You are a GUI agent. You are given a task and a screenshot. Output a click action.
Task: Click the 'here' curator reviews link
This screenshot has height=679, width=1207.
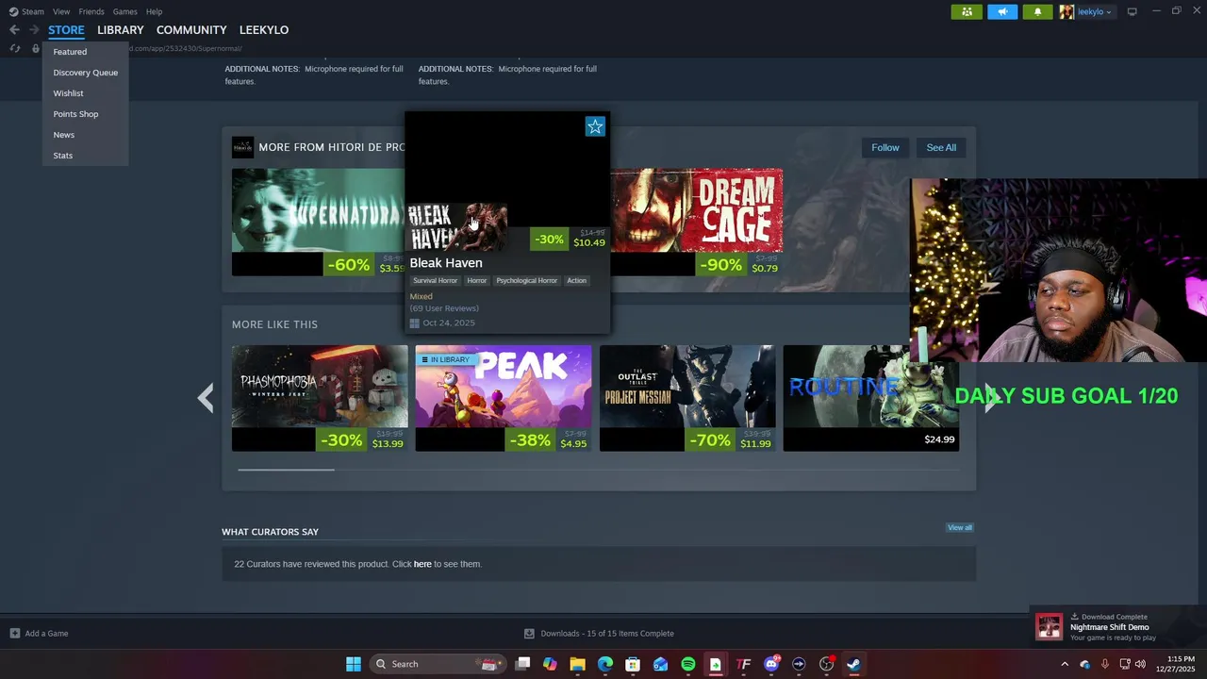(422, 564)
